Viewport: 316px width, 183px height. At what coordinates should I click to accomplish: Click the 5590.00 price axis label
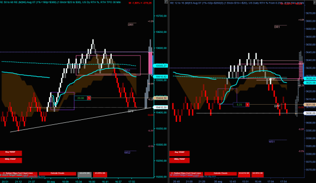(310, 138)
